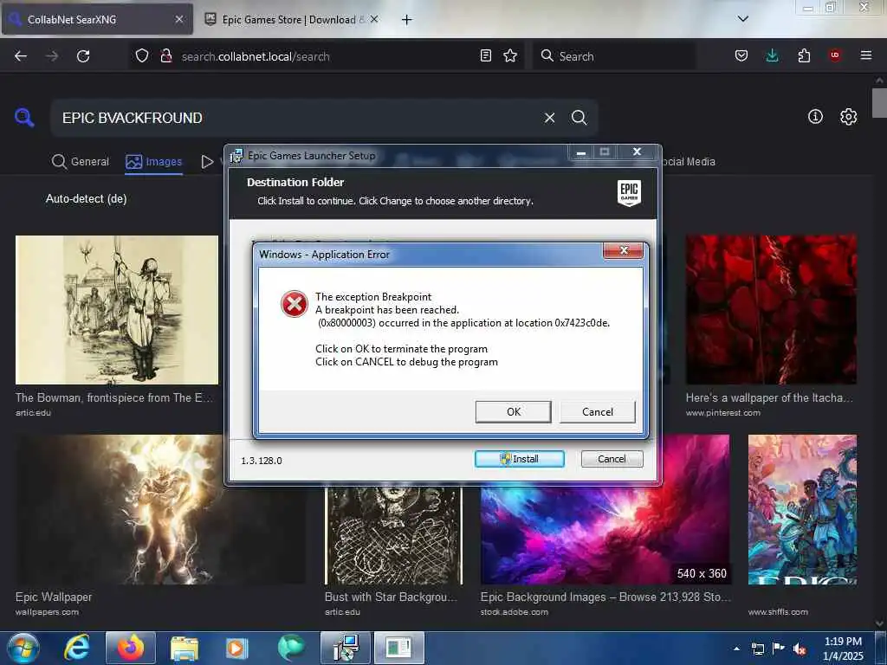887x665 pixels.
Task: Open the red Itachi wallpaper thumbnail
Action: click(771, 310)
